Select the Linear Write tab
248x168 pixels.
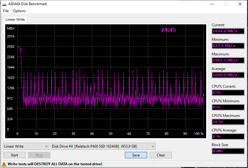coord(15,19)
